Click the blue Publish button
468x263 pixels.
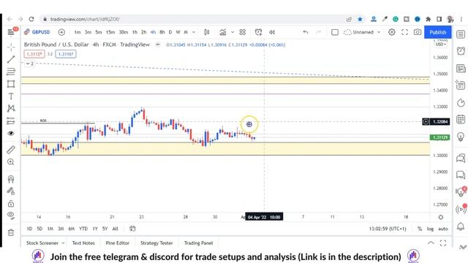[437, 32]
